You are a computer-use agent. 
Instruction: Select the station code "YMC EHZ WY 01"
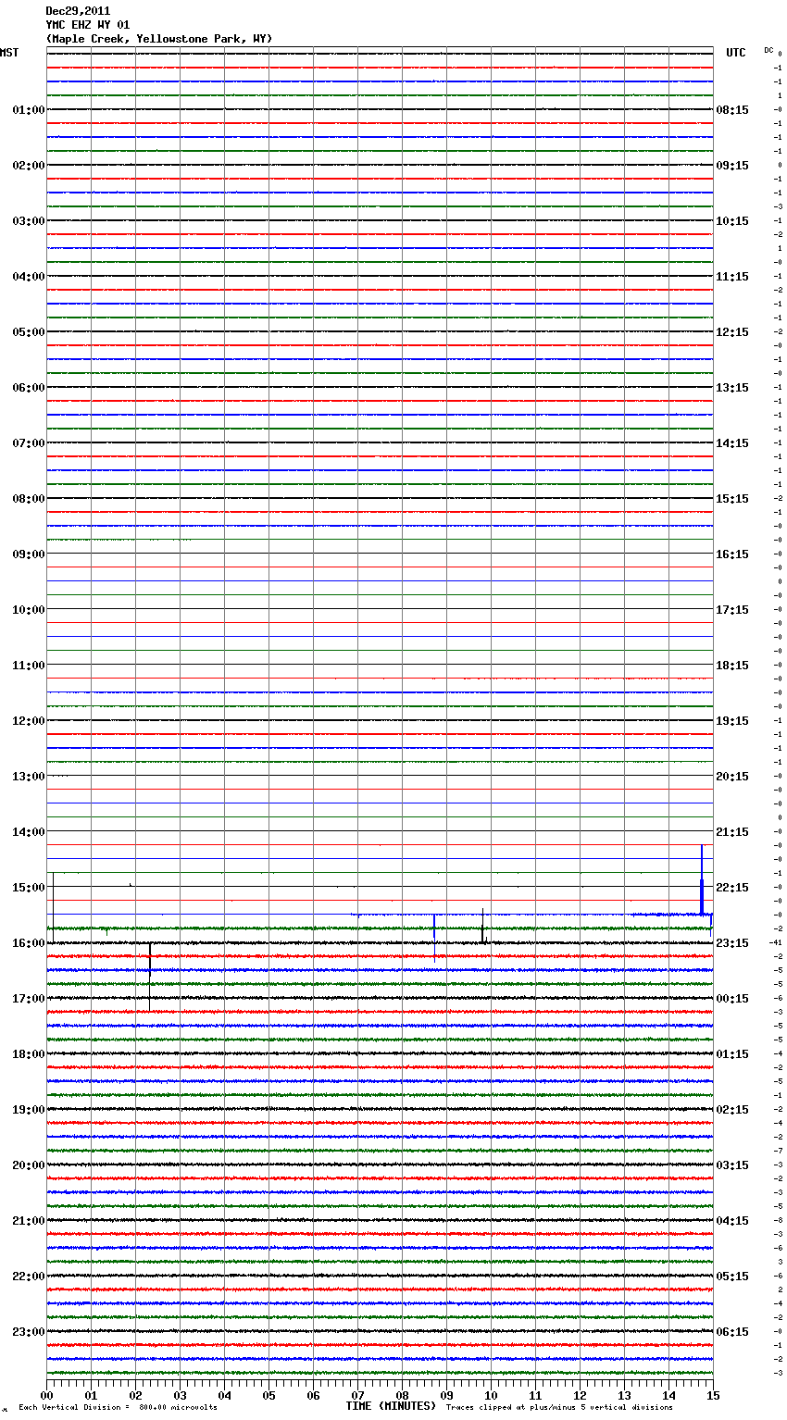pyautogui.click(x=88, y=25)
